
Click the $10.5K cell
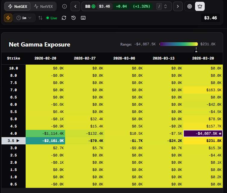click(x=124, y=133)
